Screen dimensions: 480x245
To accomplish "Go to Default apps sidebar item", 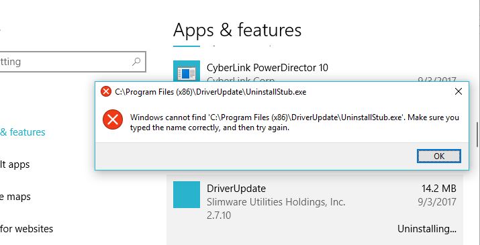I will pyautogui.click(x=15, y=164).
